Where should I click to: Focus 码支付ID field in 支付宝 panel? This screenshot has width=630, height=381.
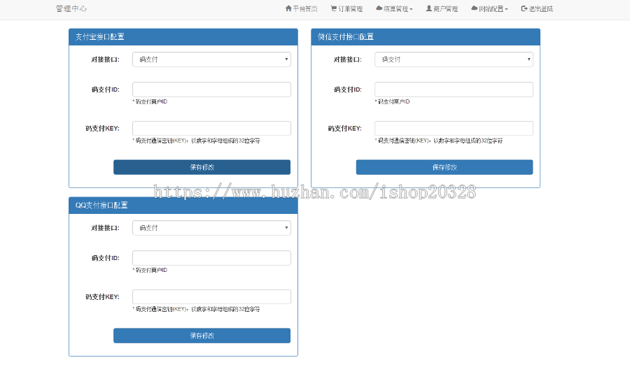211,89
